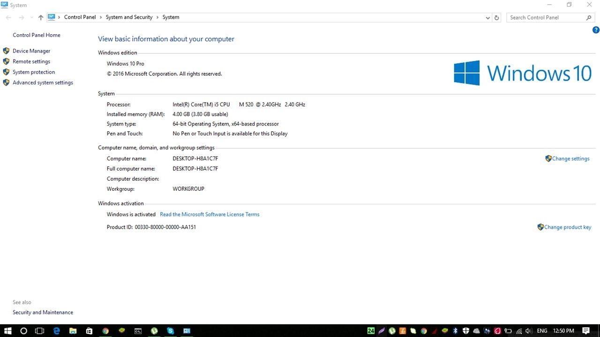
Task: Open the Windows Start menu
Action: (8, 330)
